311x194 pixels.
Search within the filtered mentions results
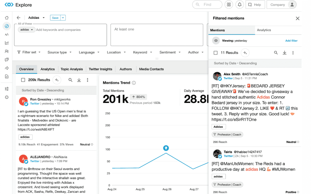[276, 53]
